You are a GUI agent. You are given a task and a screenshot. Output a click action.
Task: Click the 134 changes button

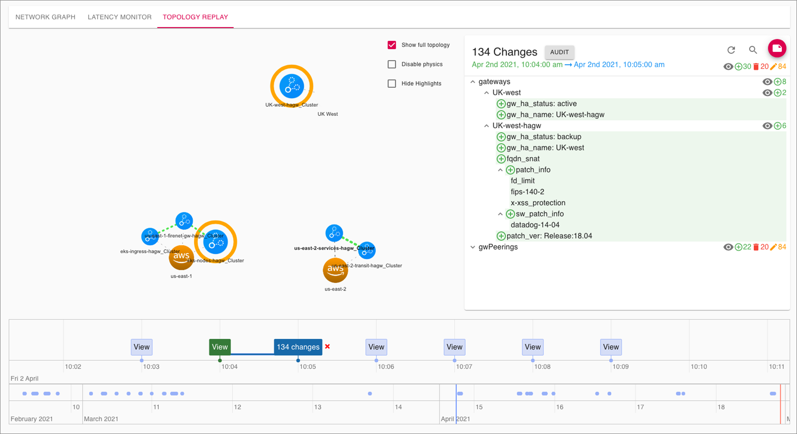click(x=298, y=347)
